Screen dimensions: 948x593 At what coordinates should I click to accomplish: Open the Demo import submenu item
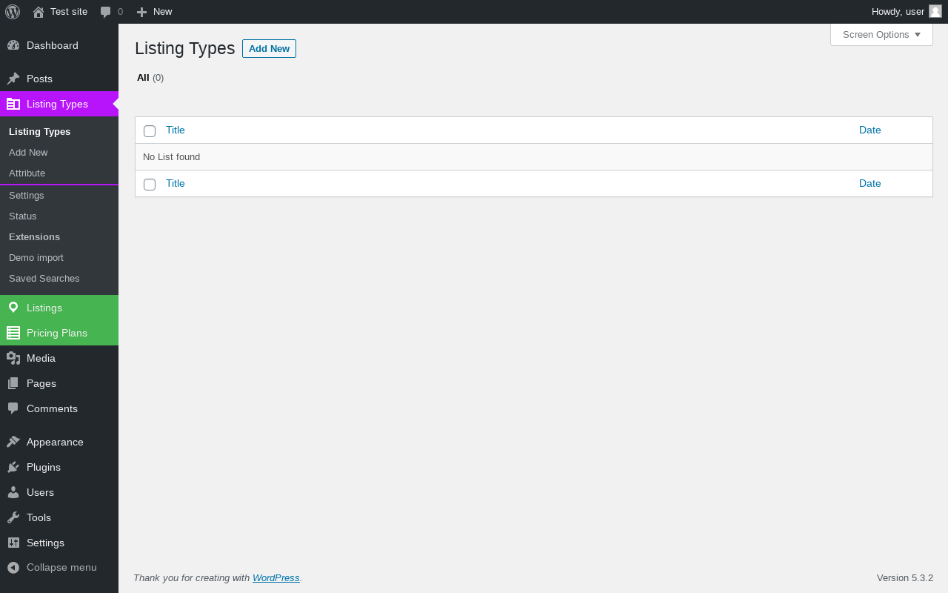36,257
